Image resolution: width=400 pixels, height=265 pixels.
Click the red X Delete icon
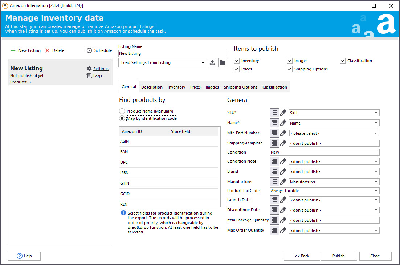(47, 50)
